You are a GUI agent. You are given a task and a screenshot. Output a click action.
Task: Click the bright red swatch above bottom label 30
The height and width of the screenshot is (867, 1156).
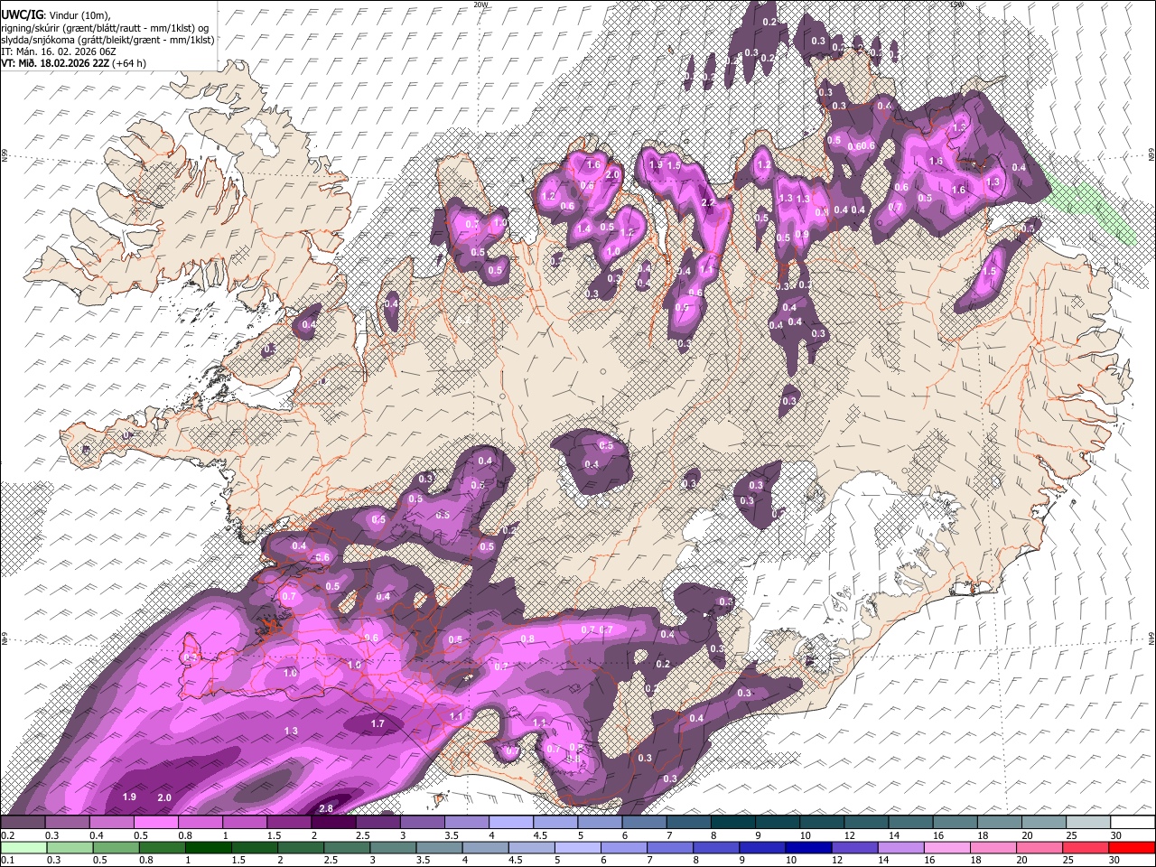tap(1131, 847)
